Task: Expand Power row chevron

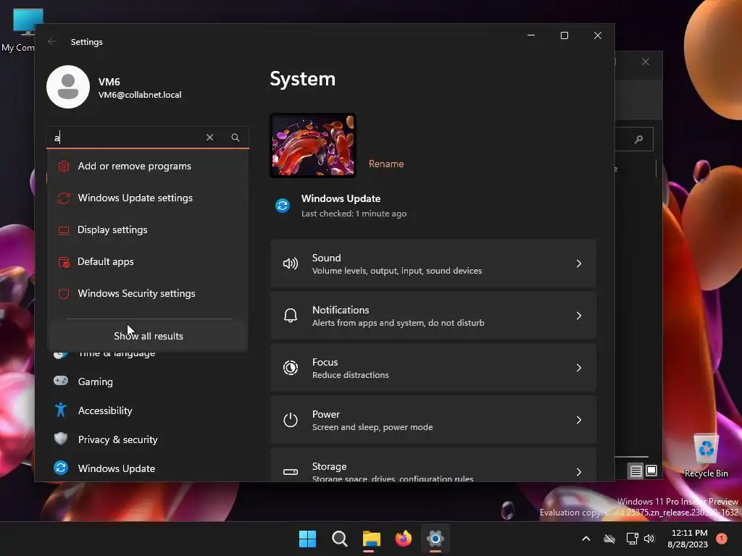Action: click(x=579, y=420)
